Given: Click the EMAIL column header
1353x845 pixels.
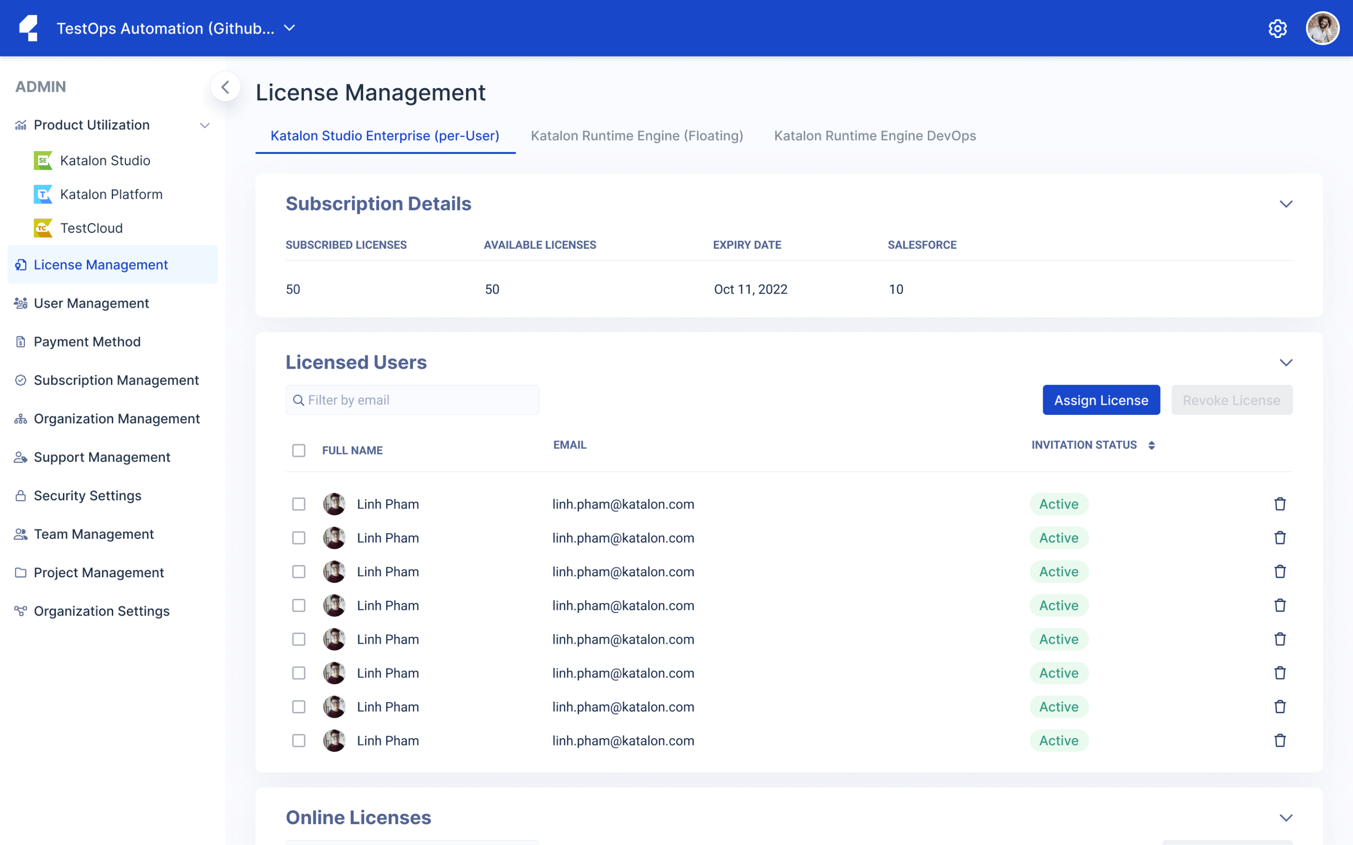Looking at the screenshot, I should coord(569,445).
